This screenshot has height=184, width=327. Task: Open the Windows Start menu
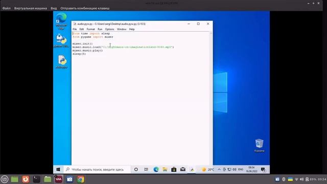tap(58, 169)
